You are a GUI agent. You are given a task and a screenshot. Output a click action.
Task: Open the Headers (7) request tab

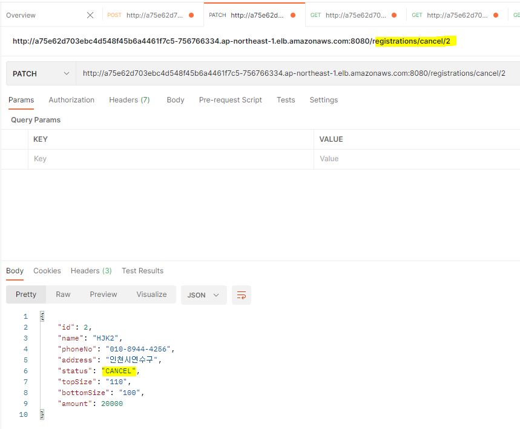(x=129, y=100)
